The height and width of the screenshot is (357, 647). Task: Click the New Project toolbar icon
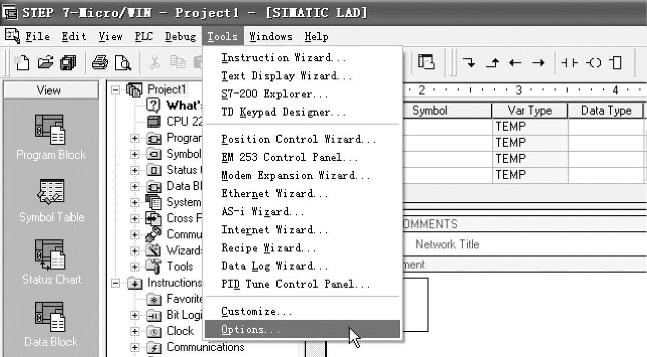[x=22, y=63]
